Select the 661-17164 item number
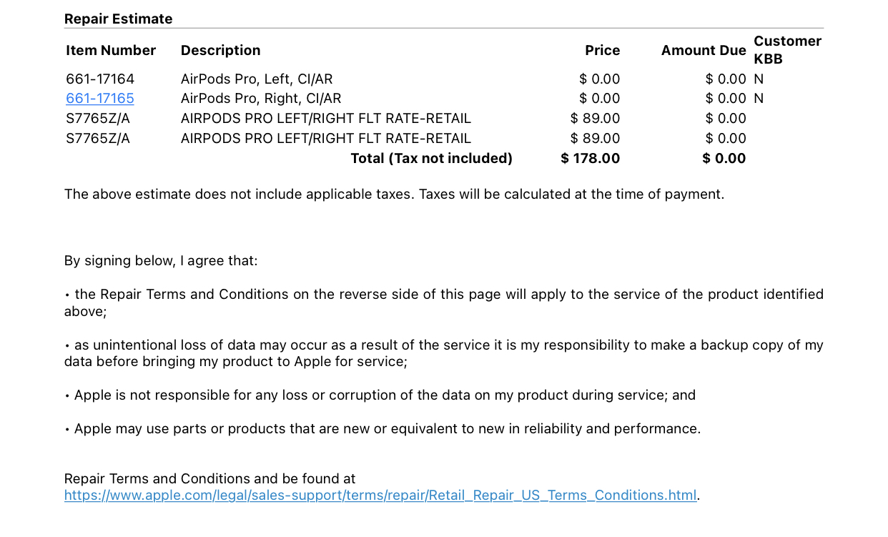Viewport: 888px width, 537px height. coord(100,79)
